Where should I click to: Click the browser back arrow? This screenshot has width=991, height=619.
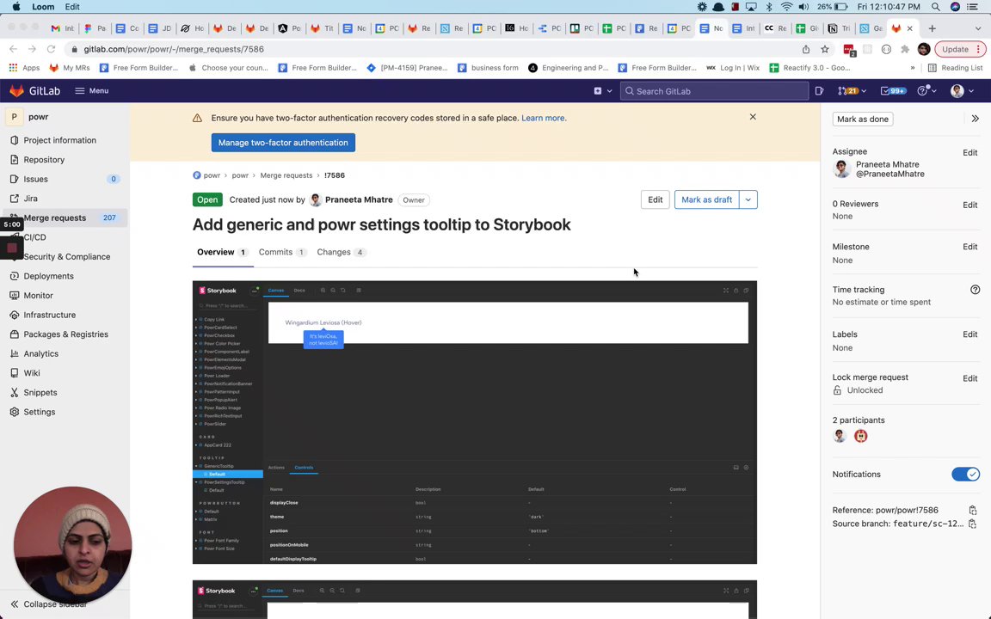13,49
